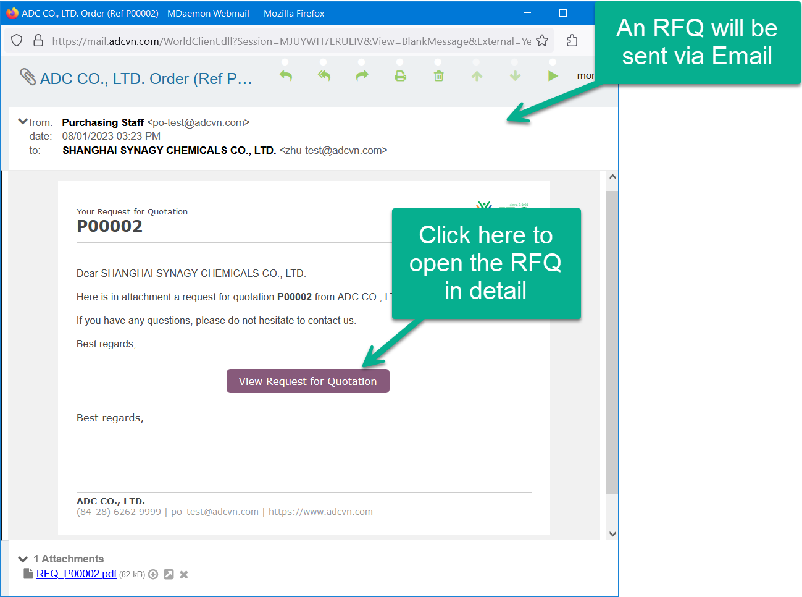The image size is (802, 597).
Task: Print the message with printer icon
Action: (401, 76)
